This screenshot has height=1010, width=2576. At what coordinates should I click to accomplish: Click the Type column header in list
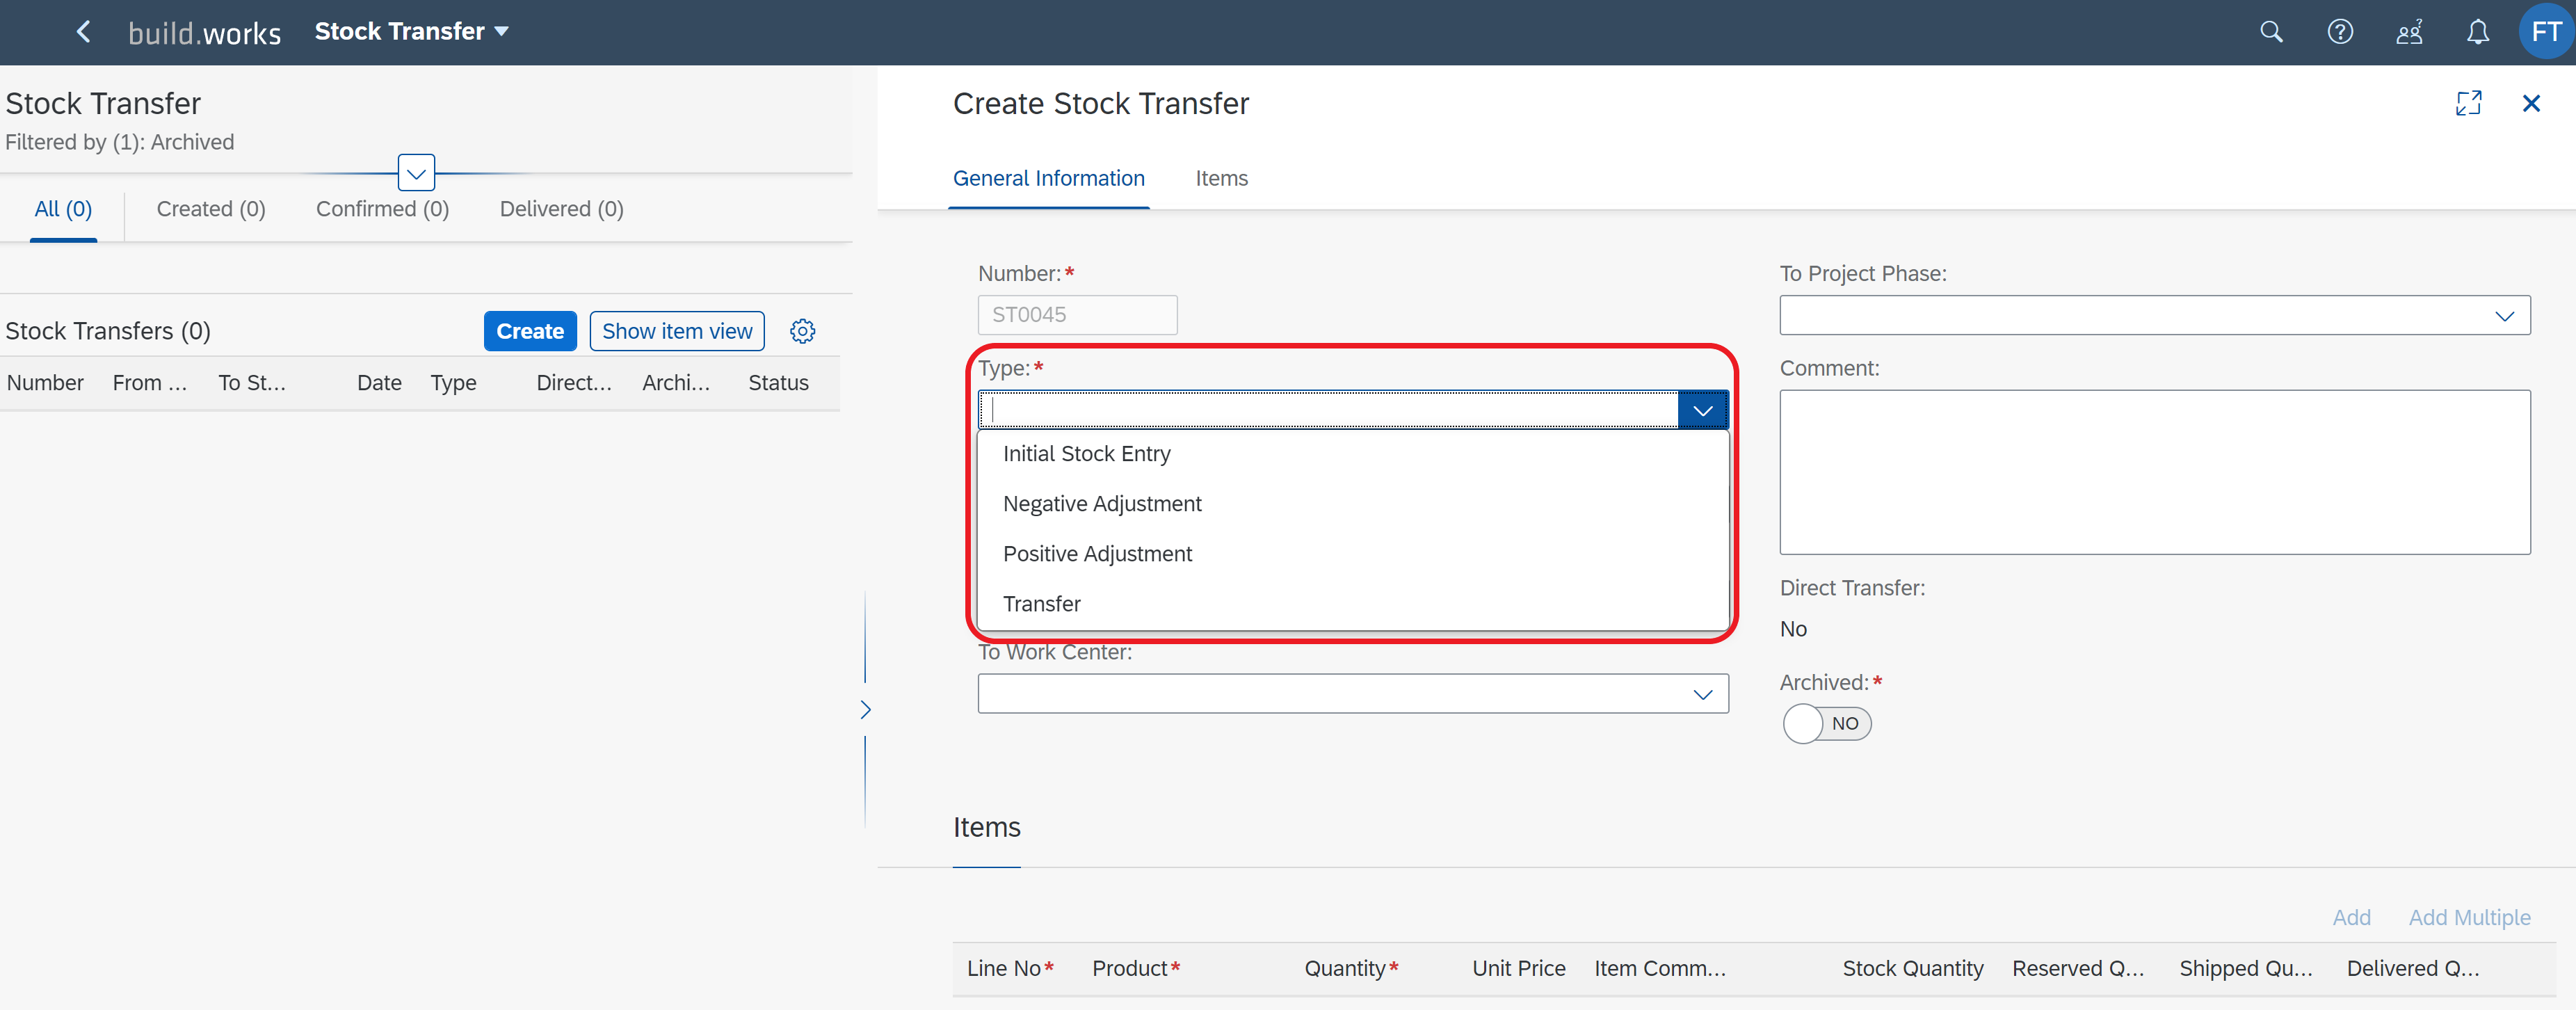tap(453, 383)
